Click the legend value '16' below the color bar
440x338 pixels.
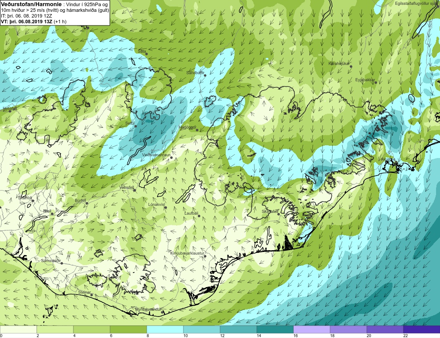[x=296, y=336]
